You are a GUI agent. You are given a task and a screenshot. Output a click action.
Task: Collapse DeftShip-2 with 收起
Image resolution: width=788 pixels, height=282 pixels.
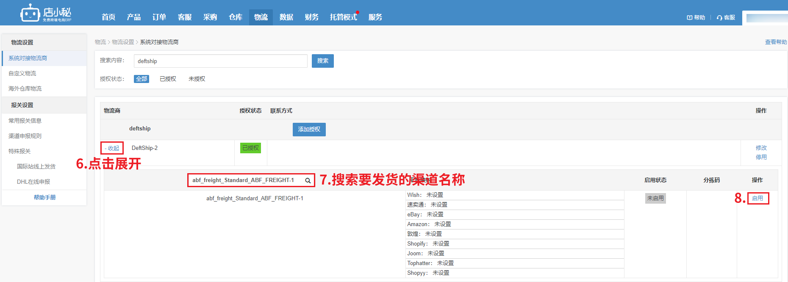112,148
